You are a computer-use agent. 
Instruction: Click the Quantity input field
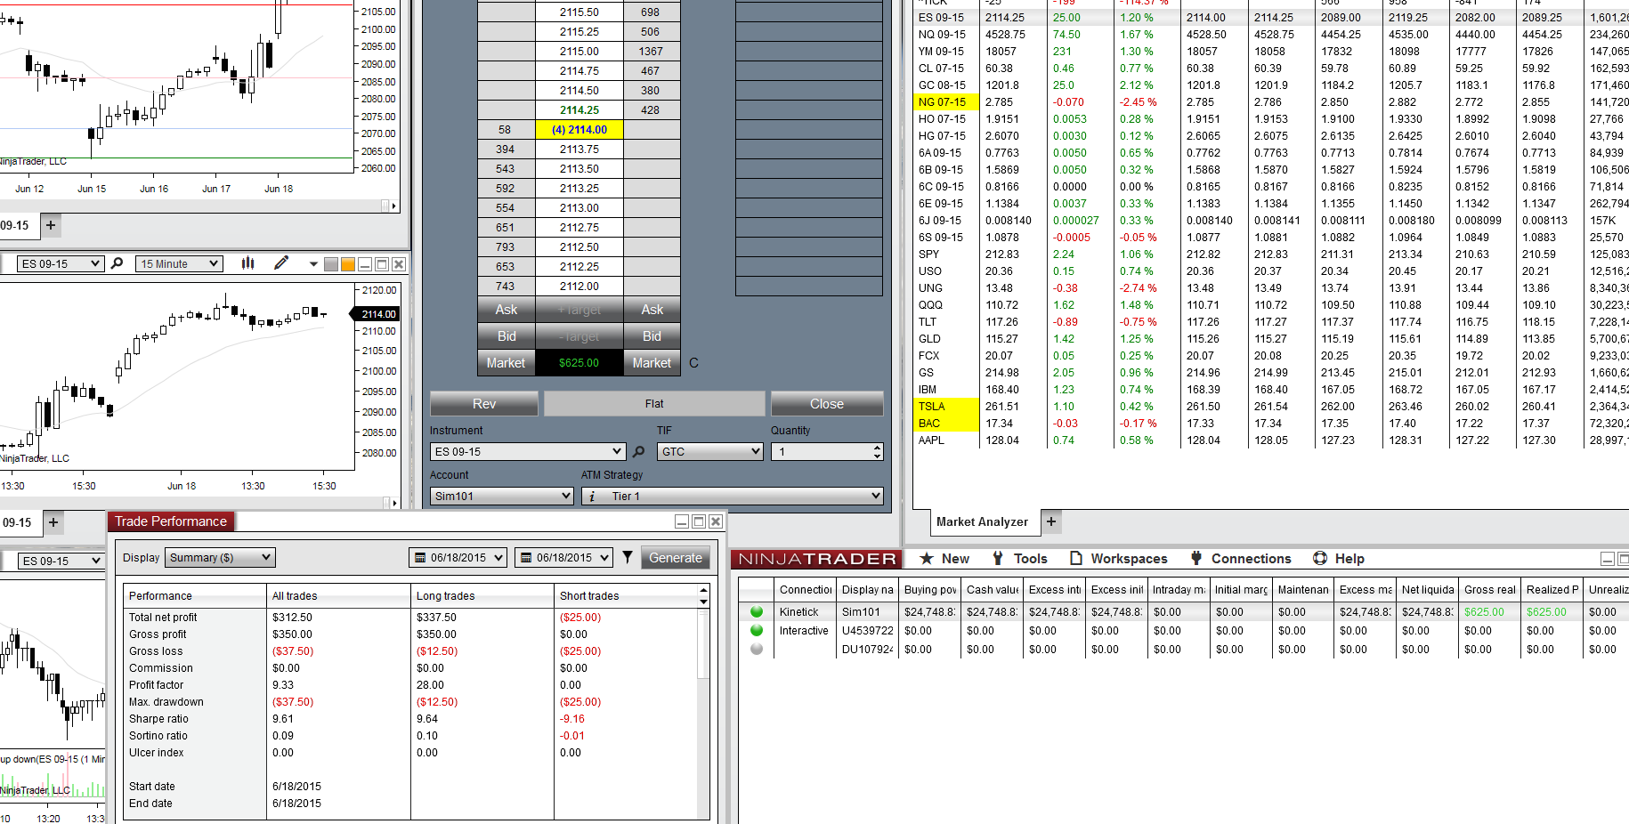pyautogui.click(x=823, y=451)
